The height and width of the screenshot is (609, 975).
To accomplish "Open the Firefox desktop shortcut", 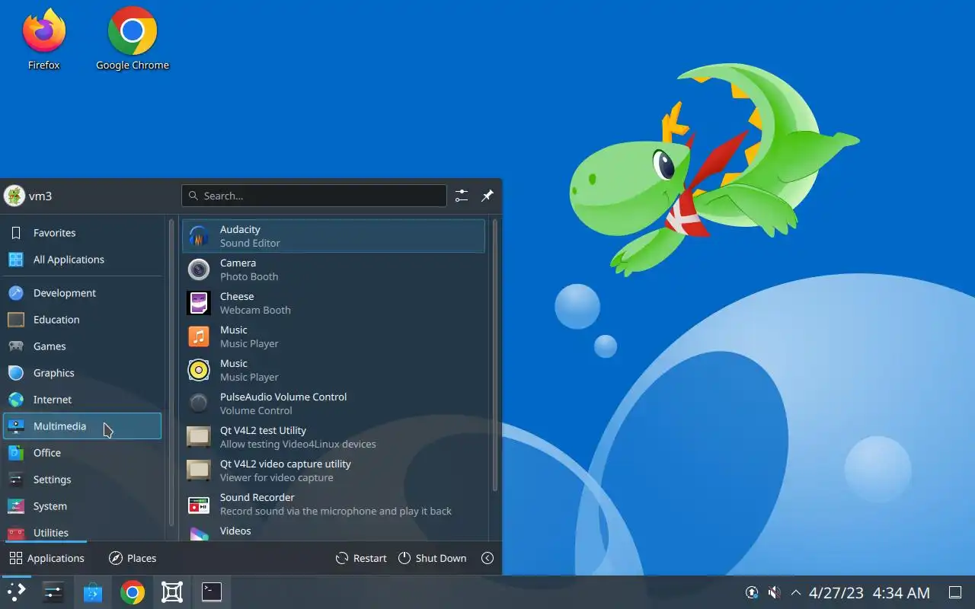I will point(44,39).
